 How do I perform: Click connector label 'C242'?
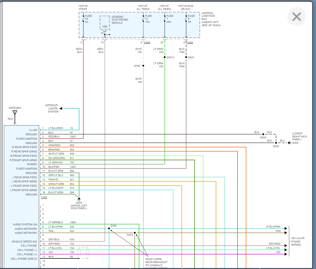point(190,42)
